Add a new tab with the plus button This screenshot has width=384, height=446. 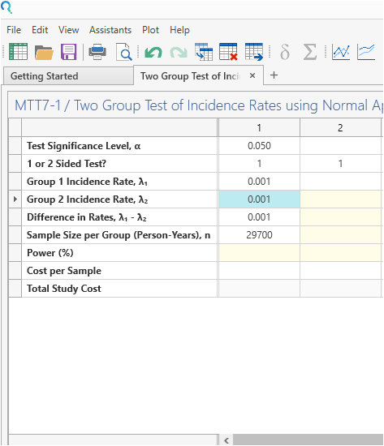[274, 75]
